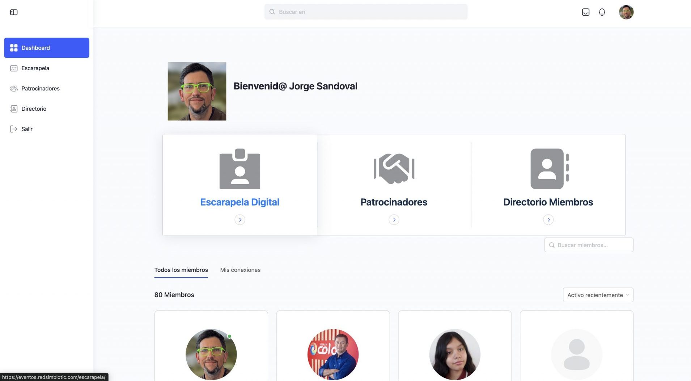Open Directorio in the sidebar

coord(34,109)
